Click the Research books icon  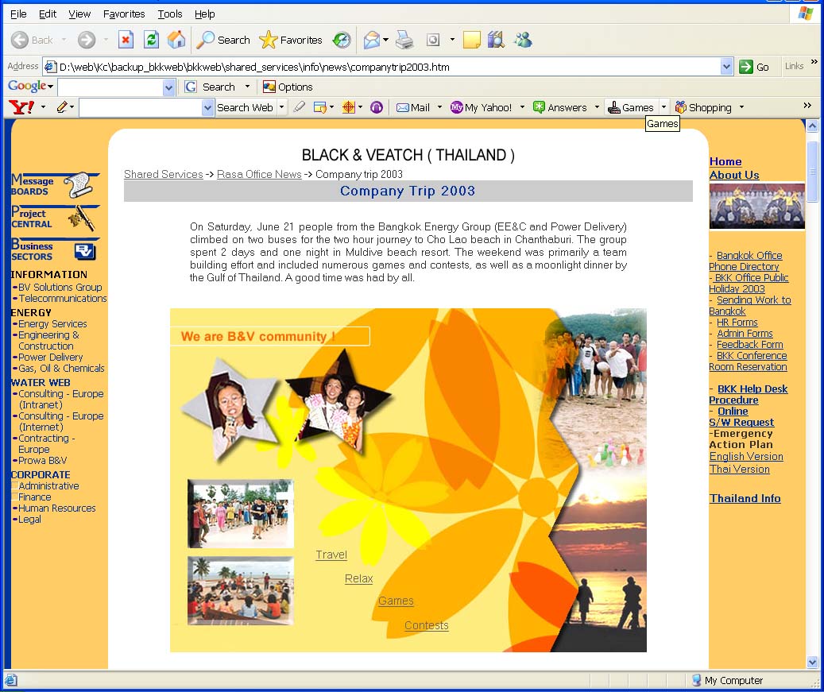tap(496, 40)
